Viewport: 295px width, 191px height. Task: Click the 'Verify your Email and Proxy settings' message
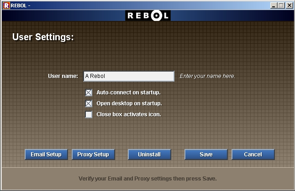point(147,179)
